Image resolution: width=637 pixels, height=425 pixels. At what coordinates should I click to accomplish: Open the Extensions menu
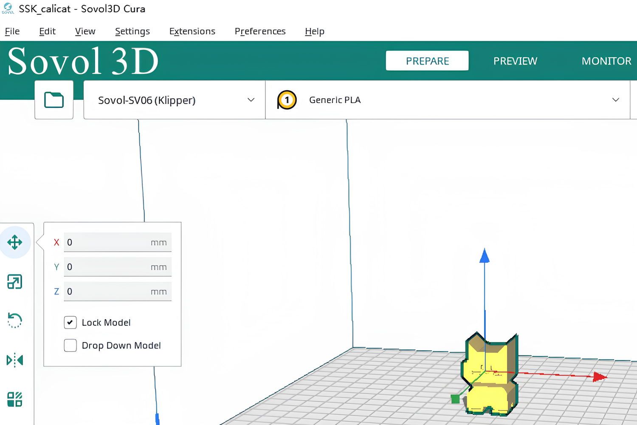(x=192, y=31)
